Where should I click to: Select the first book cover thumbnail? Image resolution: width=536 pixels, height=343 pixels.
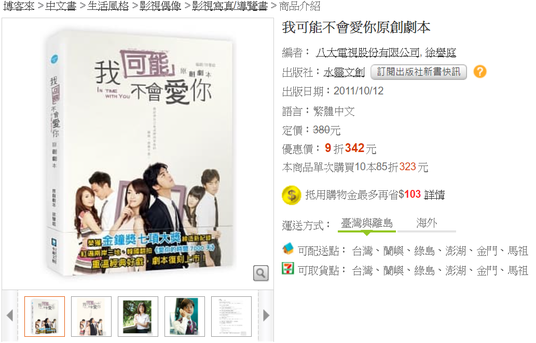(x=45, y=317)
